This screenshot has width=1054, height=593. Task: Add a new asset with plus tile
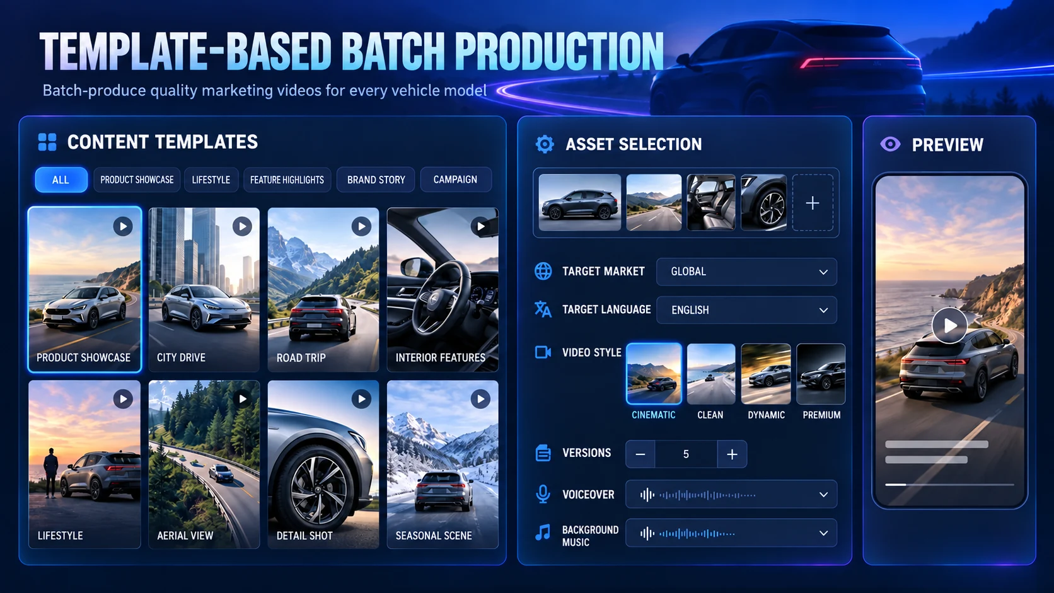(813, 203)
